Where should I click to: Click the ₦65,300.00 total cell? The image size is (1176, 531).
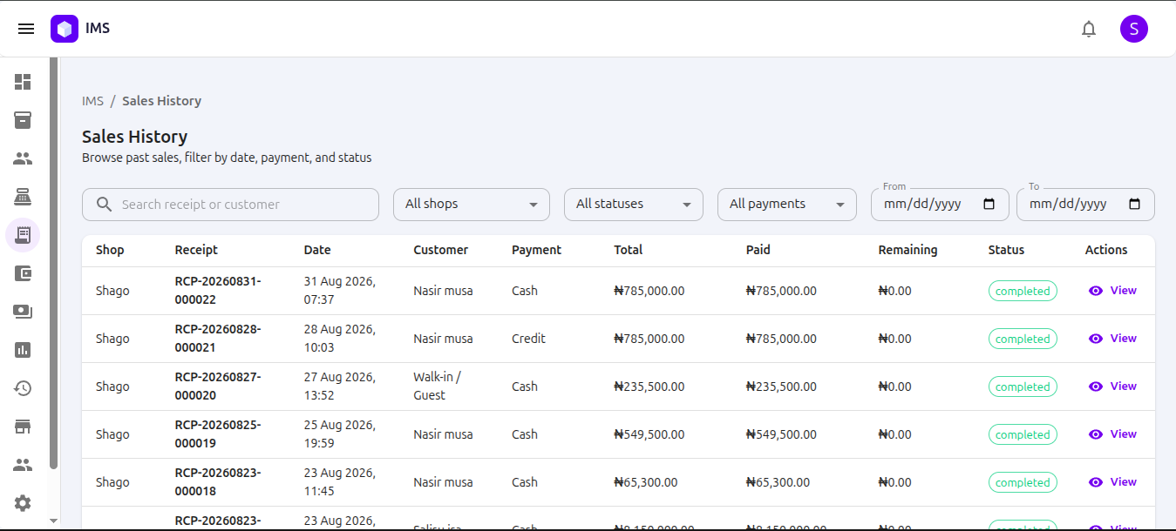tap(646, 482)
